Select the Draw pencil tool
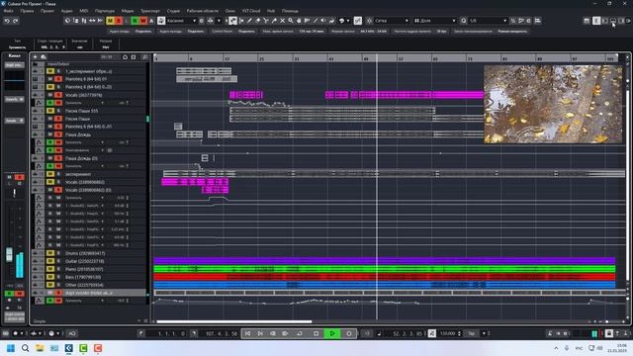This screenshot has height=356, width=633. point(249,21)
